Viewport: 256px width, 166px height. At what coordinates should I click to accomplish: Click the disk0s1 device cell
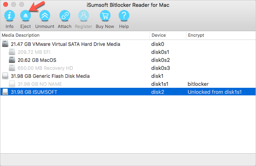coord(160,52)
